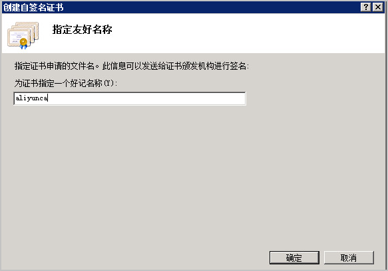
Task: Click the empty gray area below the field
Action: pyautogui.click(x=173, y=173)
